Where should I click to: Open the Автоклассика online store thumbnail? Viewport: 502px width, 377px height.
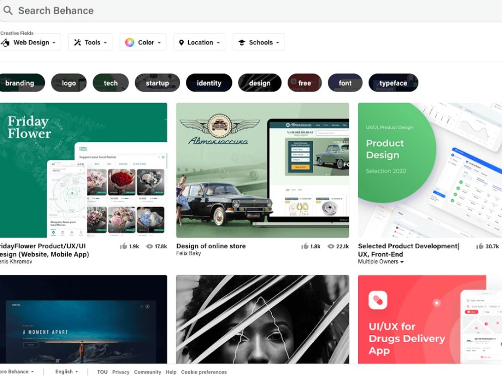(263, 170)
